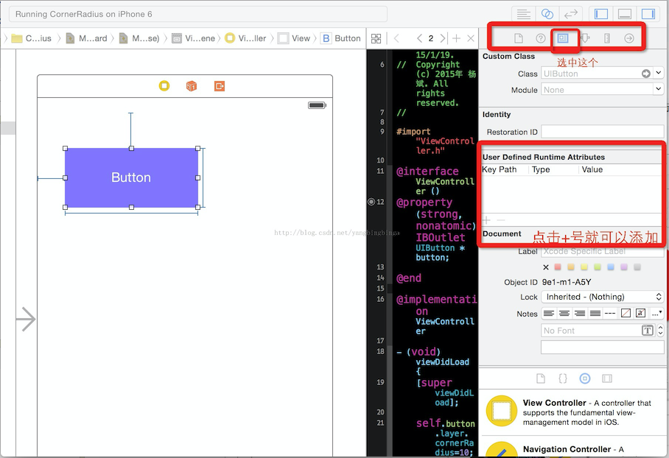Viewport: 669px width, 458px height.
Task: Open the font picker T icon
Action: point(647,331)
